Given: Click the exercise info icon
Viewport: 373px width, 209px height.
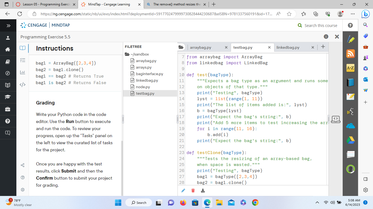Looking at the screenshot, I should 326,36.
